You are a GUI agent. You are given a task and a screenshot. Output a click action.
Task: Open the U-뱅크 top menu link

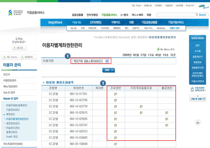(124, 15)
